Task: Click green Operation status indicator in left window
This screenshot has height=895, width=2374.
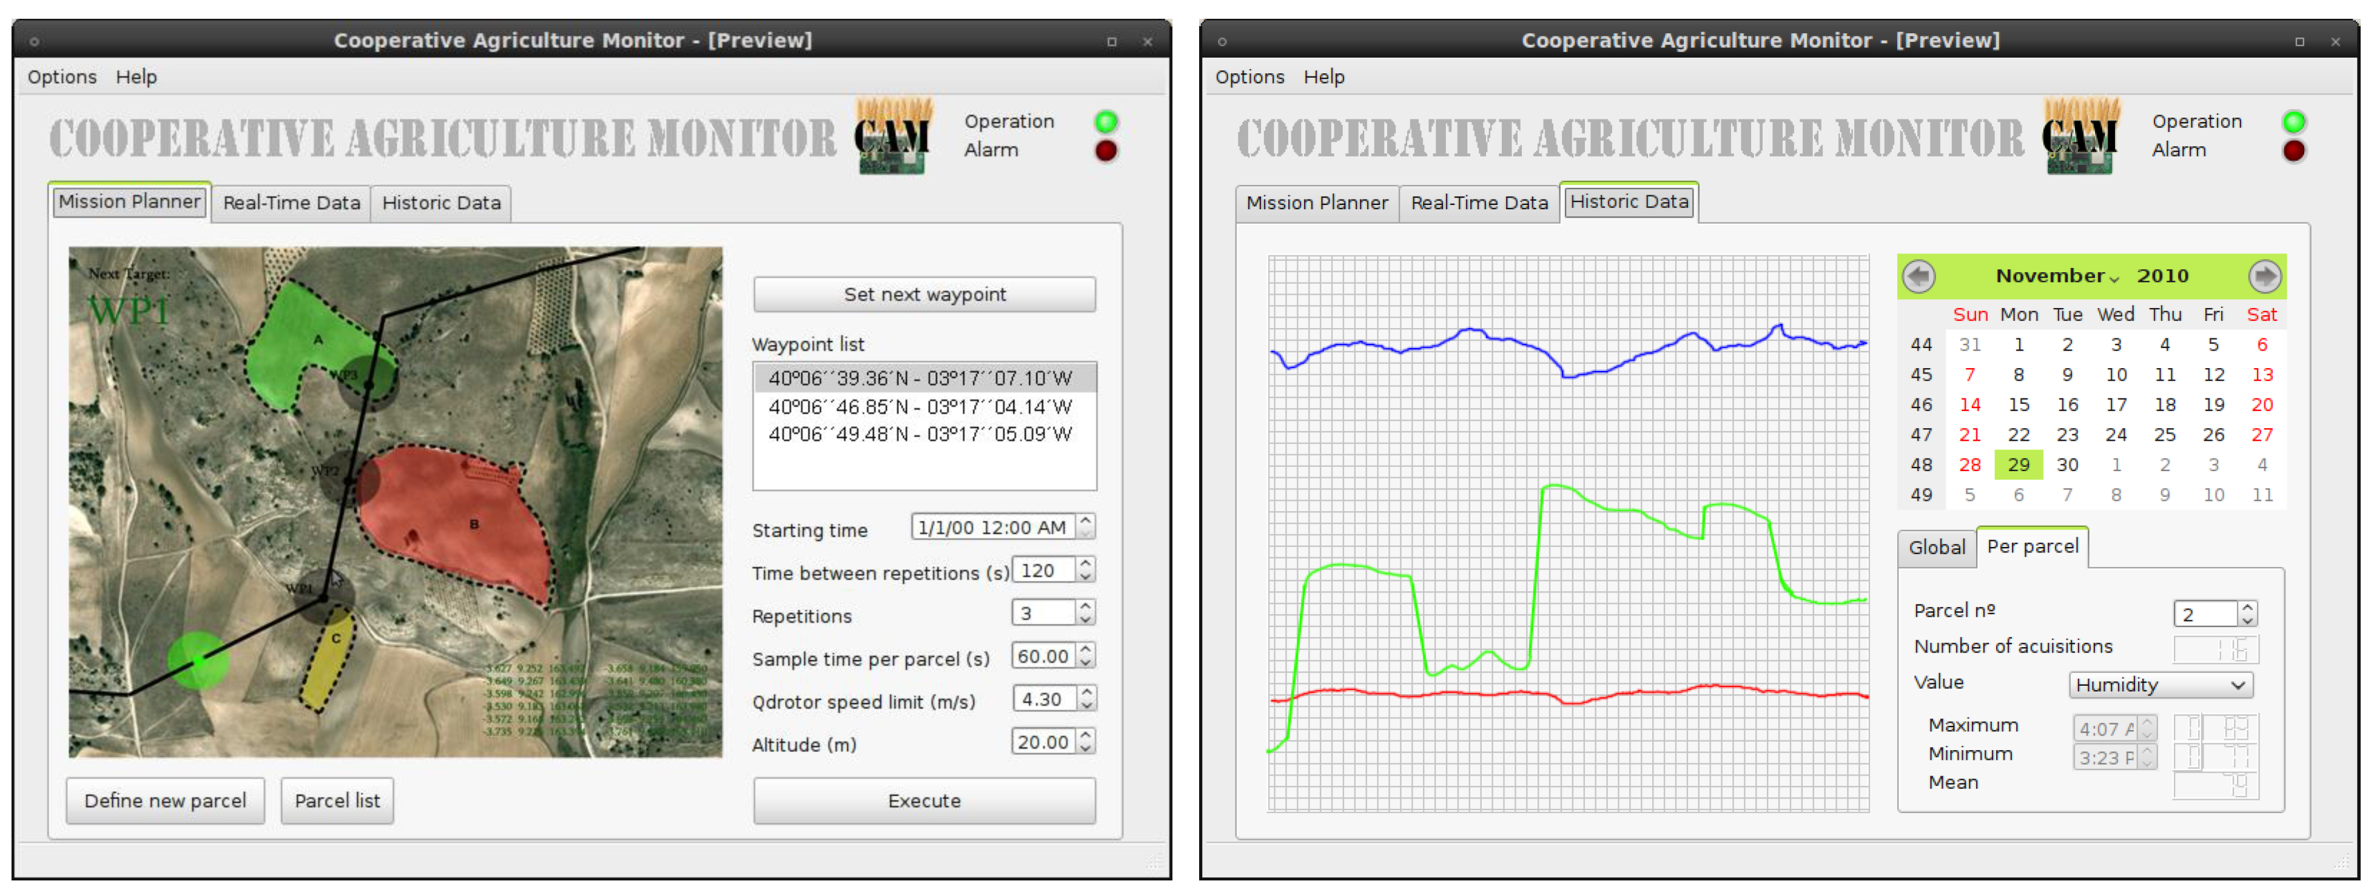Action: coord(1106,122)
